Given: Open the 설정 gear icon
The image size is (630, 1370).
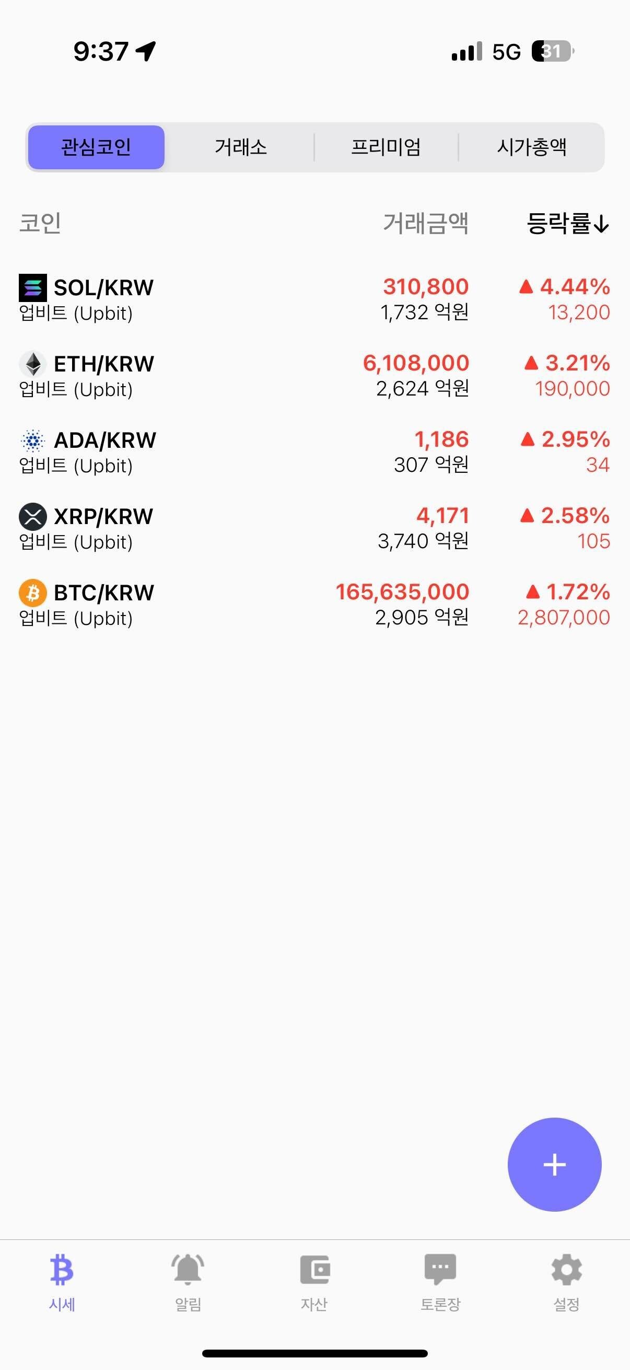Looking at the screenshot, I should point(566,1269).
